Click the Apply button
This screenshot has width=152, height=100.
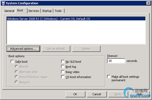point(118,94)
